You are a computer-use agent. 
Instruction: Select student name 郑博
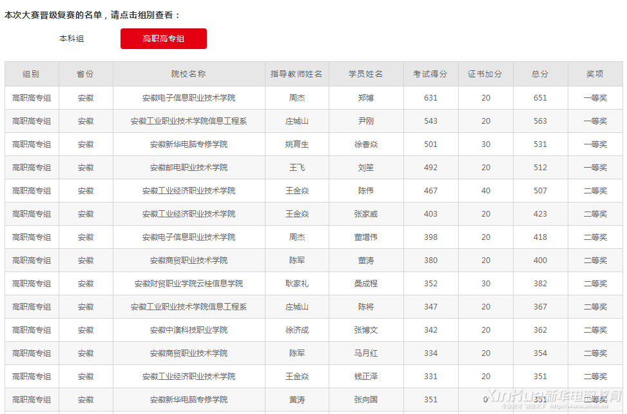click(366, 98)
